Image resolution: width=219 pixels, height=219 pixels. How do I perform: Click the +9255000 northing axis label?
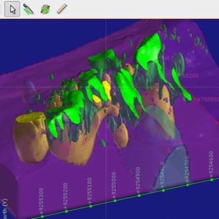tap(114, 186)
